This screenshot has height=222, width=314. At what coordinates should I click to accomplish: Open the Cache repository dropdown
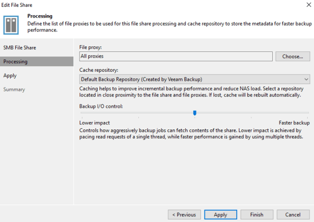[194, 79]
